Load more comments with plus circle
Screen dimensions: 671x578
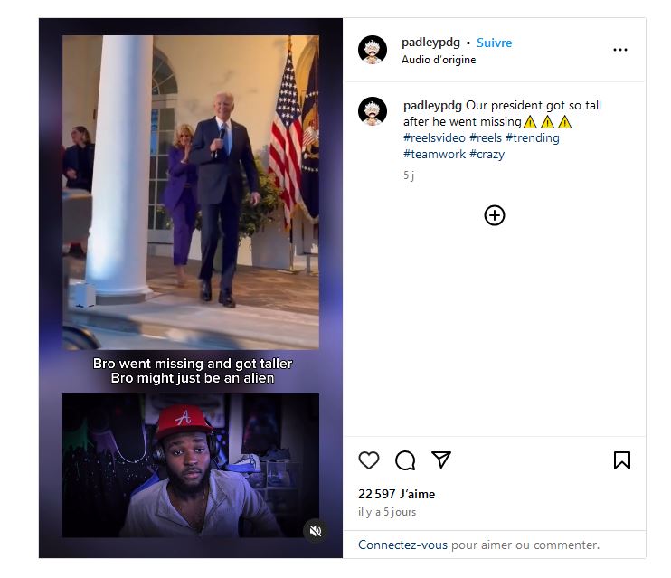point(494,215)
